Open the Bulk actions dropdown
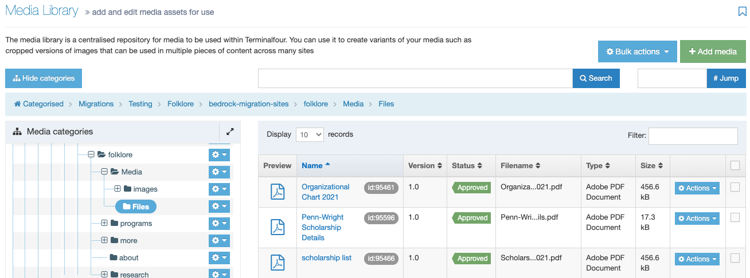 (638, 51)
